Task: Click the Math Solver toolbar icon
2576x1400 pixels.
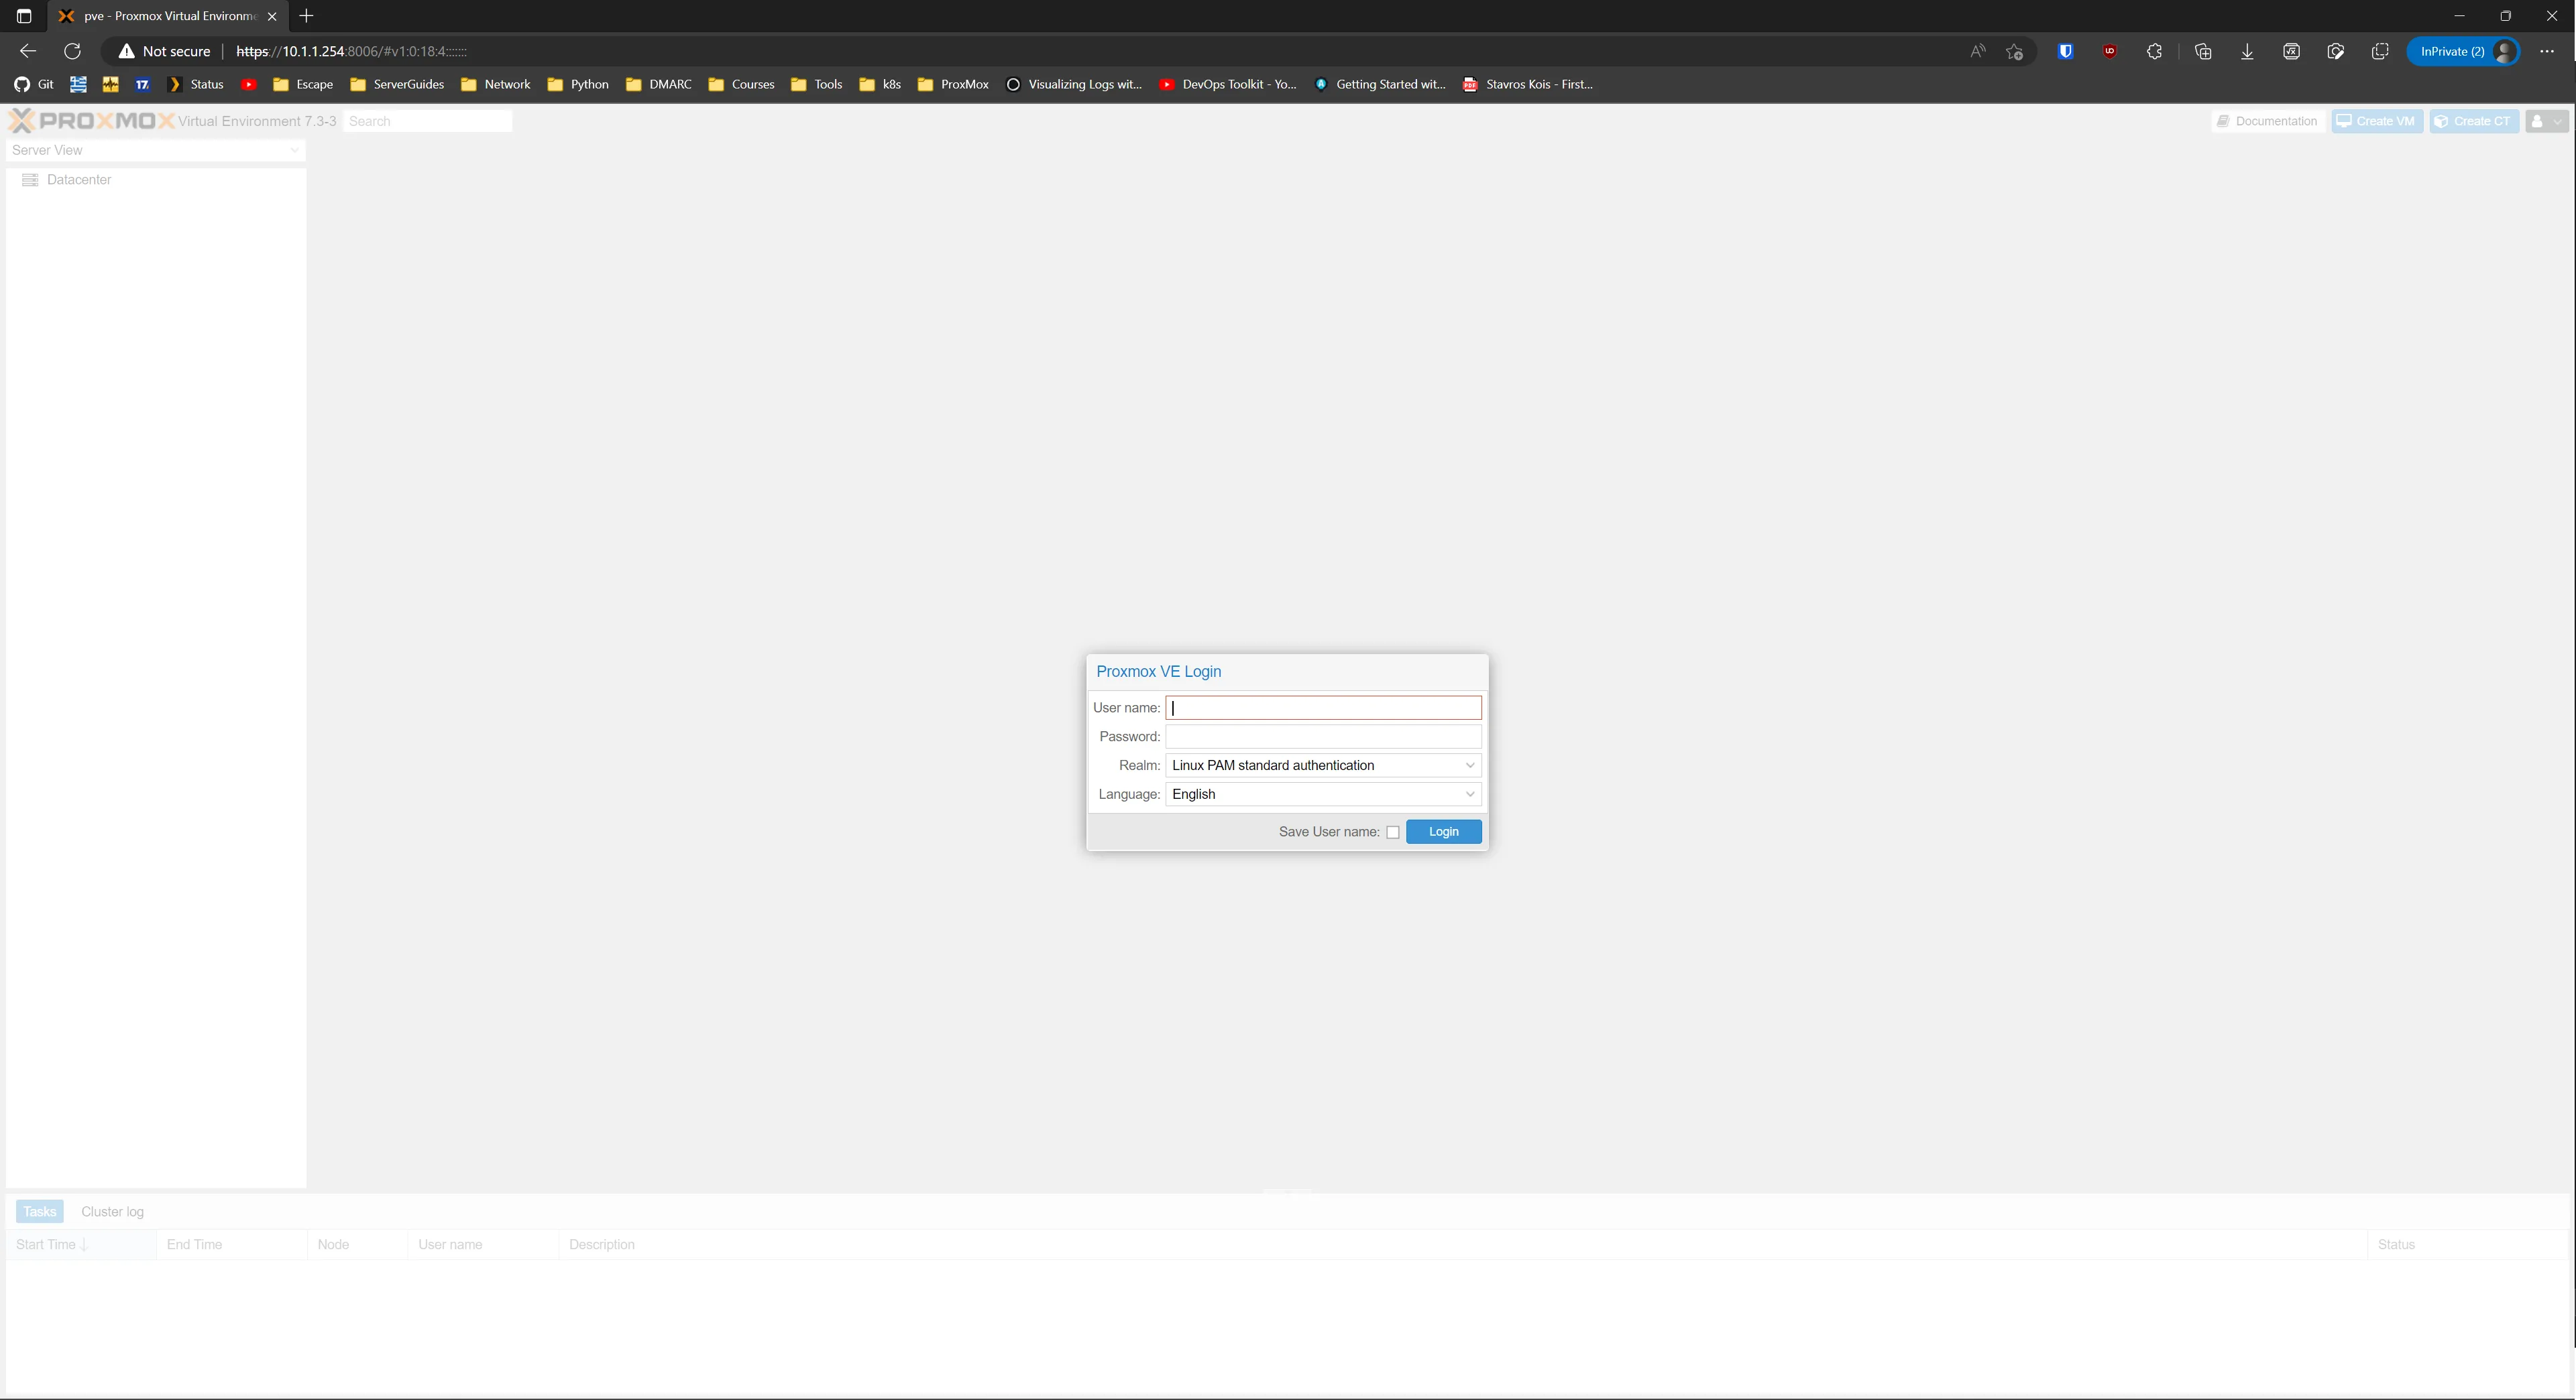Action: (x=2291, y=51)
